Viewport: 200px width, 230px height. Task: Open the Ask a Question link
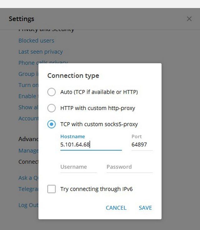click(x=28, y=178)
